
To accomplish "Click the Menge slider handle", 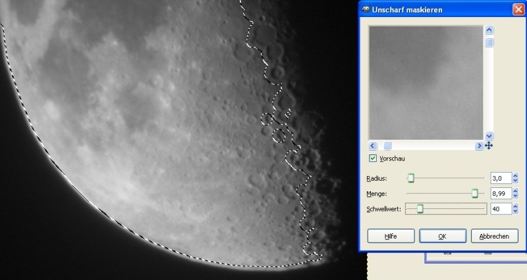I will (474, 193).
